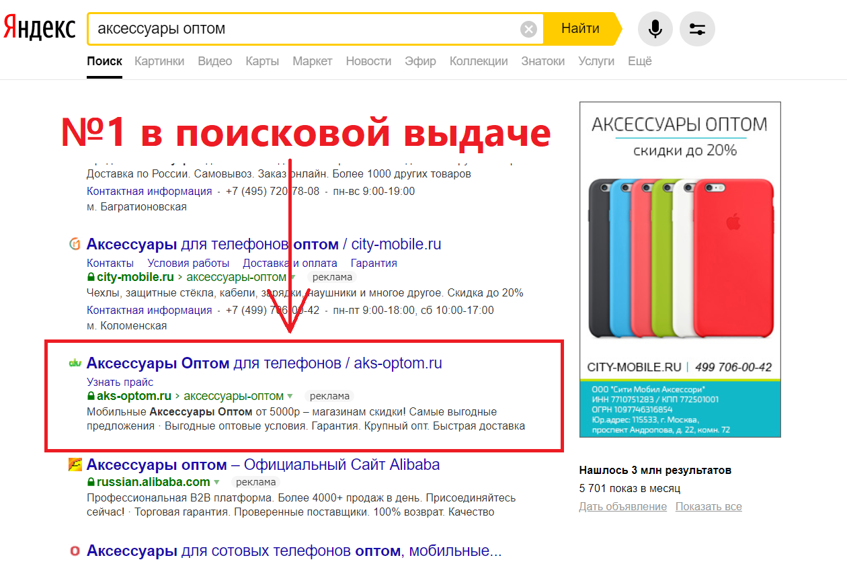This screenshot has height=564, width=847.
Task: Click the aks-optom.ru result favicon
Action: (x=75, y=364)
